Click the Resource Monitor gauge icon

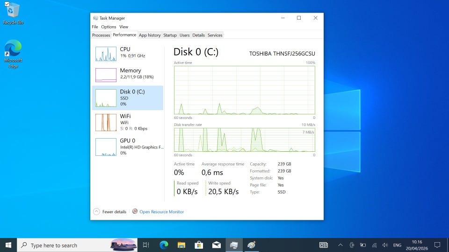point(135,211)
